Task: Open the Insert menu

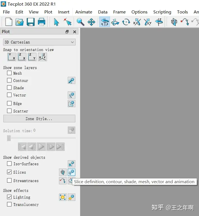Action: click(64, 12)
